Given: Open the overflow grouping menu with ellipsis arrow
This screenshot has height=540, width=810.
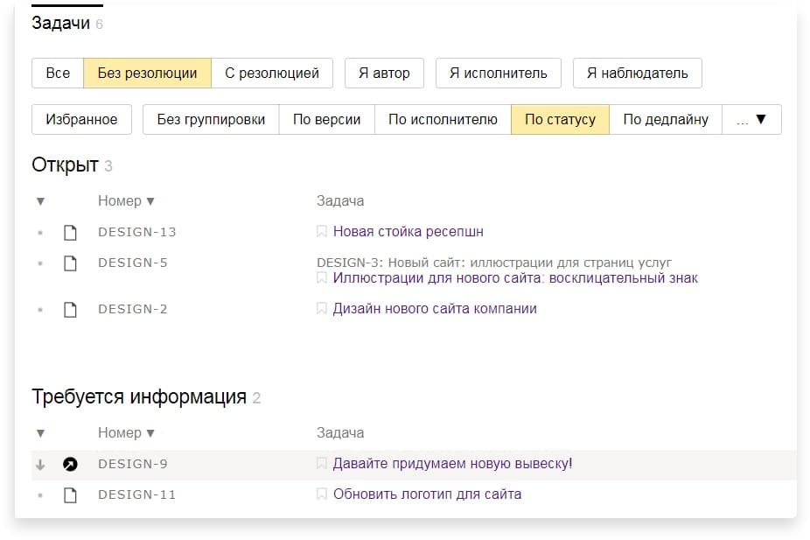Looking at the screenshot, I should [x=753, y=120].
